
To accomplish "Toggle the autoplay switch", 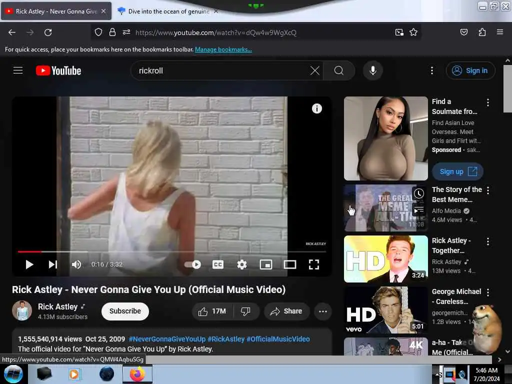I will tap(192, 264).
